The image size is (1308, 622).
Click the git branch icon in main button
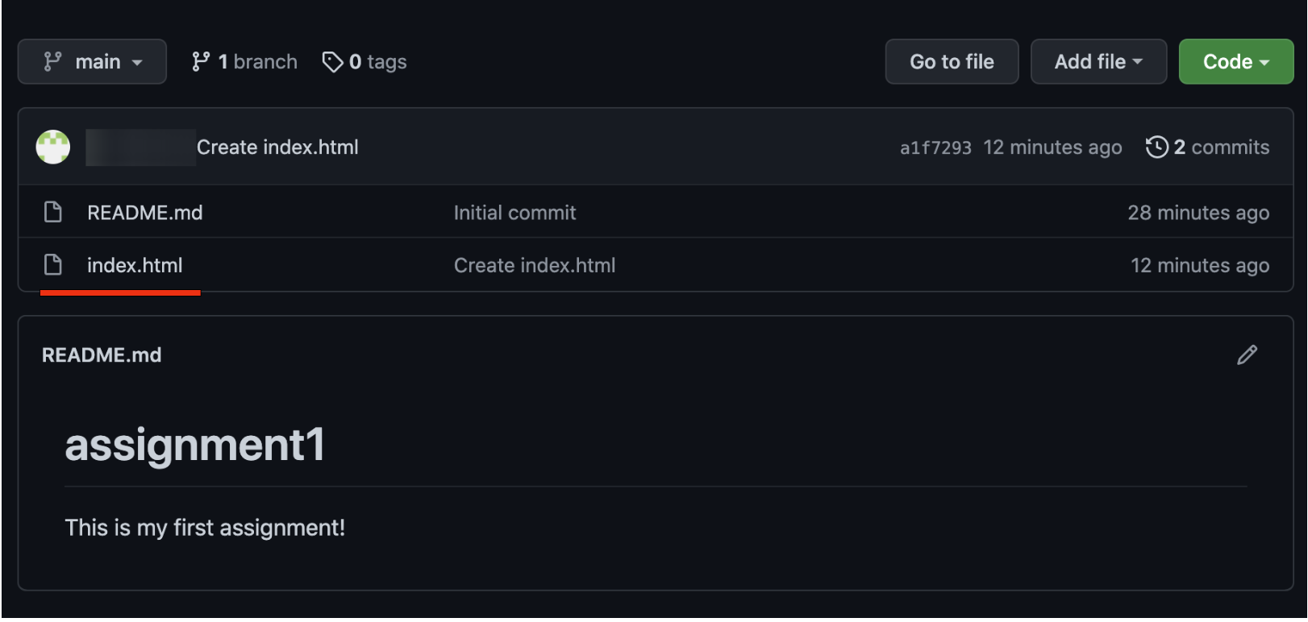(x=53, y=62)
